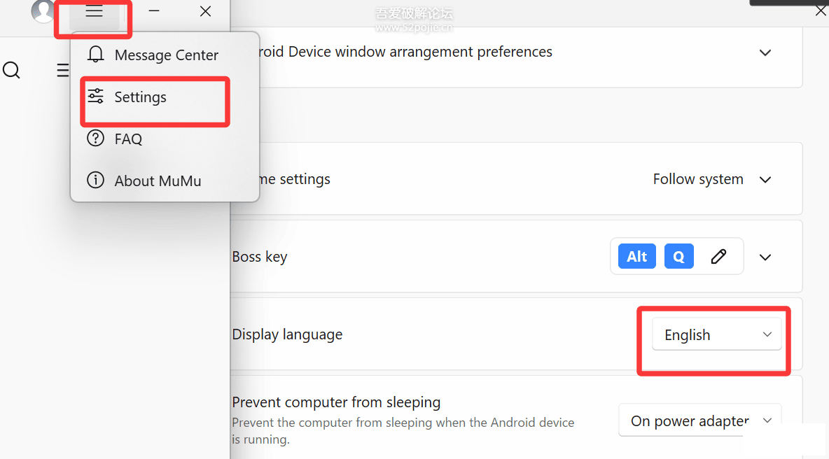Click the Alt key button

point(637,257)
